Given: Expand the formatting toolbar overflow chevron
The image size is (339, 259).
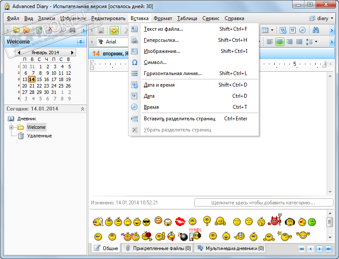Looking at the screenshot, I should click(332, 42).
